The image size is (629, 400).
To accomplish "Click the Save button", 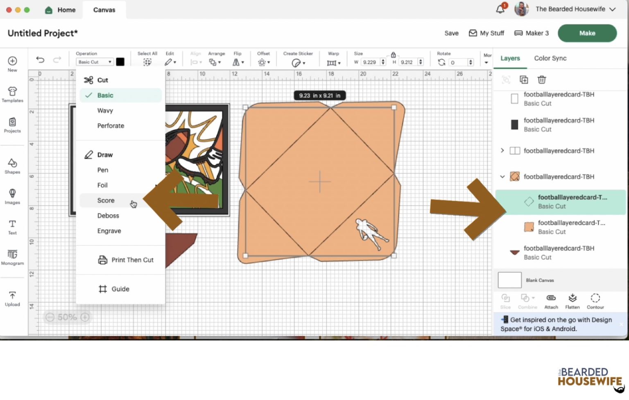I will [451, 33].
